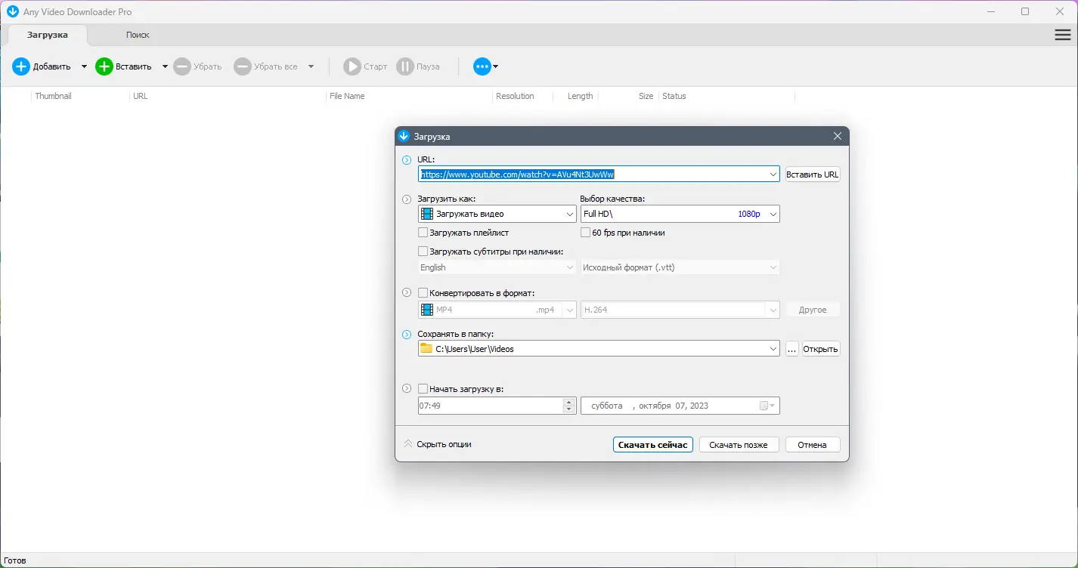
Task: Click the Скачать сейчас button
Action: pos(652,444)
